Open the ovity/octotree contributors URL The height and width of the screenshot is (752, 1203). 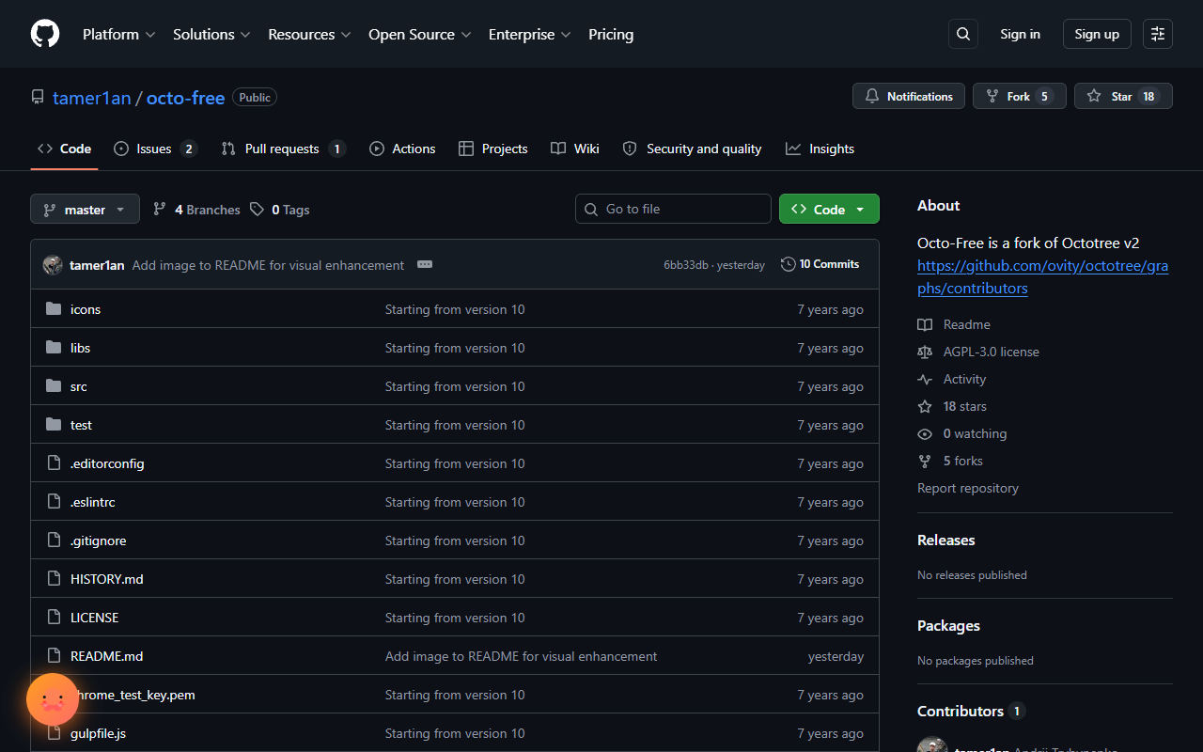coord(1043,277)
